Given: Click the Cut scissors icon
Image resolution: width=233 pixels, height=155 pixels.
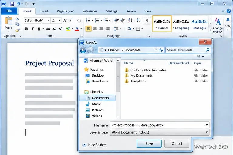Looking at the screenshot, I should (17, 18).
